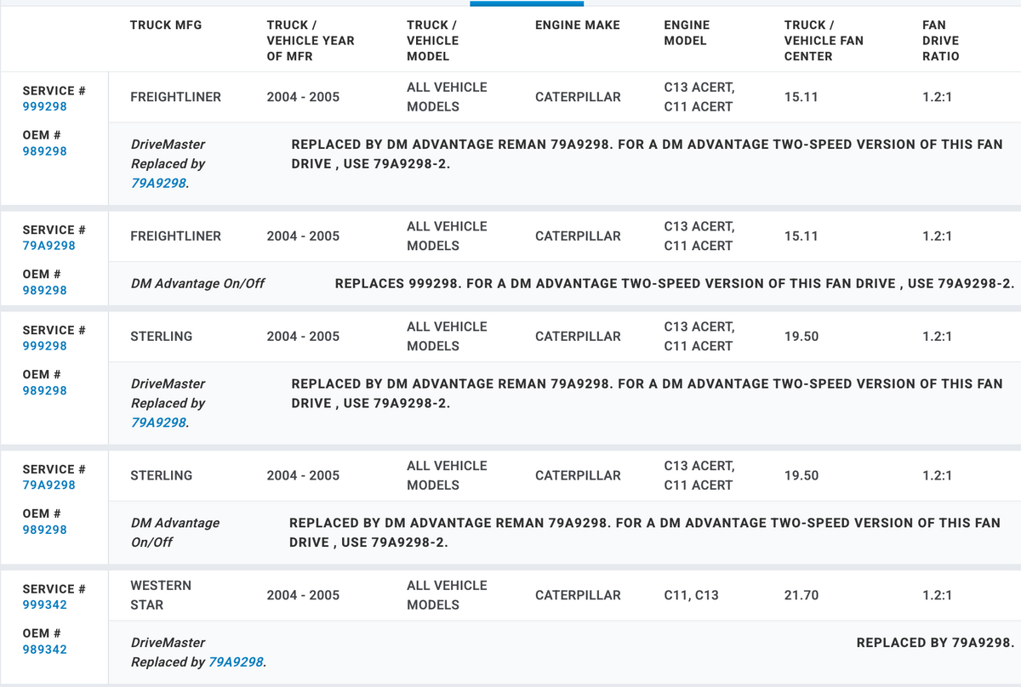Click the TRUCK / VEHICLE MODEL column header
Image resolution: width=1021 pixels, height=687 pixels.
point(432,41)
